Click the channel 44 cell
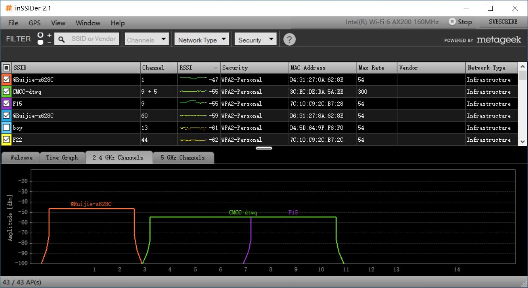Image resolution: width=528 pixels, height=288 pixels. click(x=159, y=140)
